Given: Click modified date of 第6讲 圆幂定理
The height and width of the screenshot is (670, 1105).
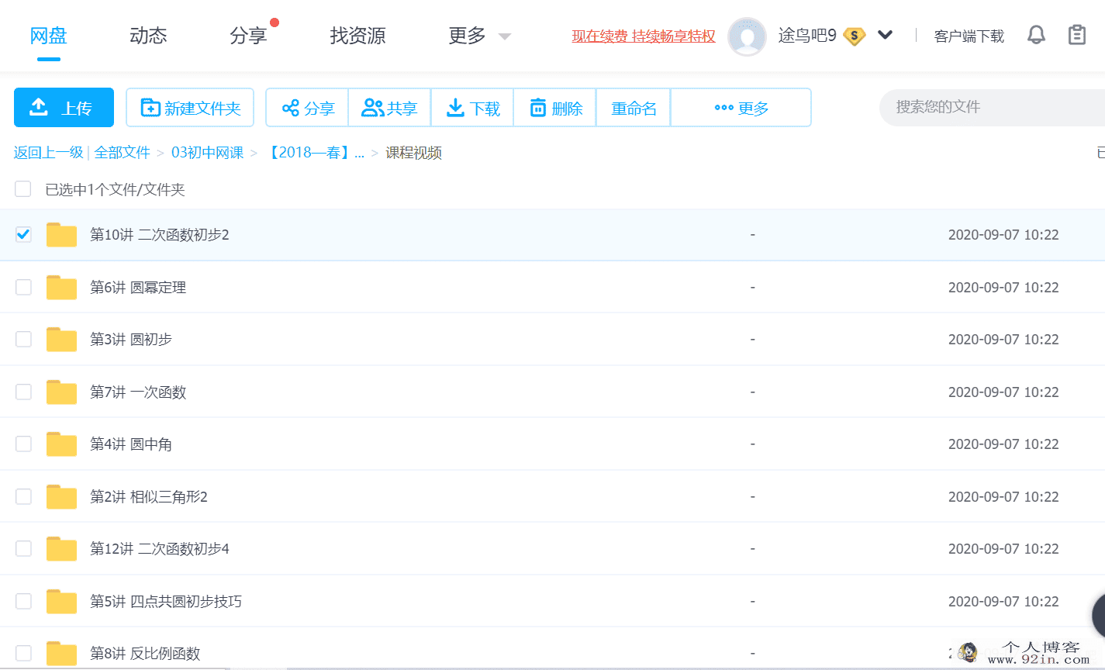Looking at the screenshot, I should (1003, 287).
